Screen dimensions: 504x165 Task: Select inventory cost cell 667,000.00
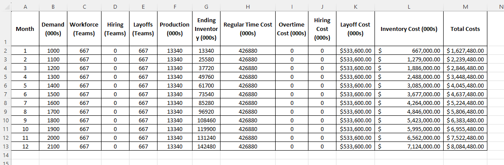(409, 51)
